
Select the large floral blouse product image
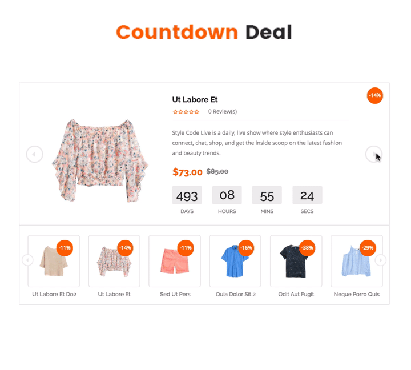[x=100, y=160]
